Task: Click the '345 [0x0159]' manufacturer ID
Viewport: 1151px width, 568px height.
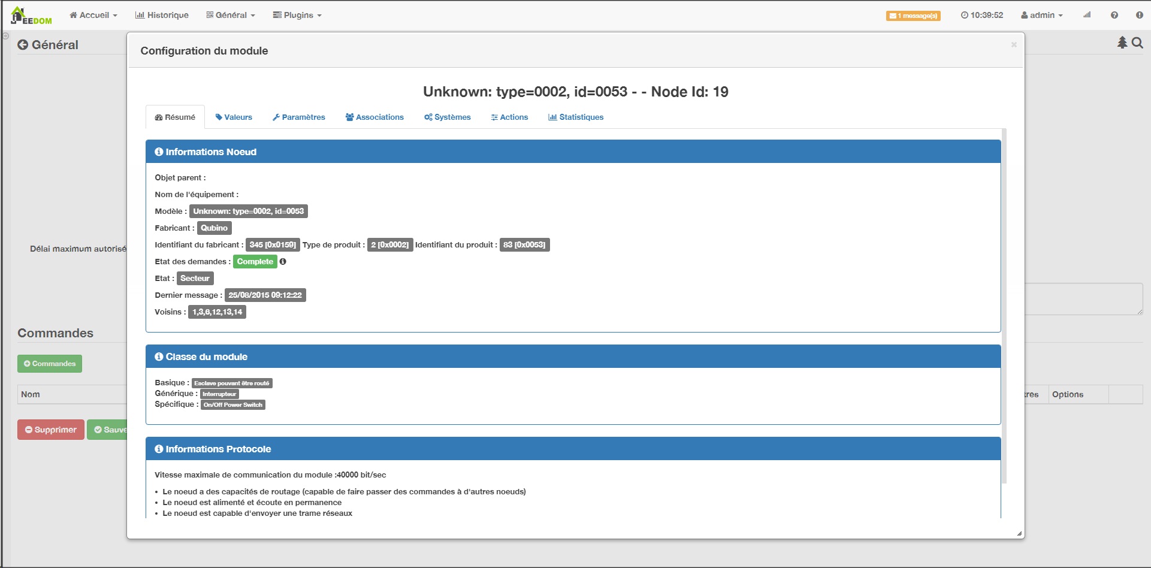Action: [273, 244]
